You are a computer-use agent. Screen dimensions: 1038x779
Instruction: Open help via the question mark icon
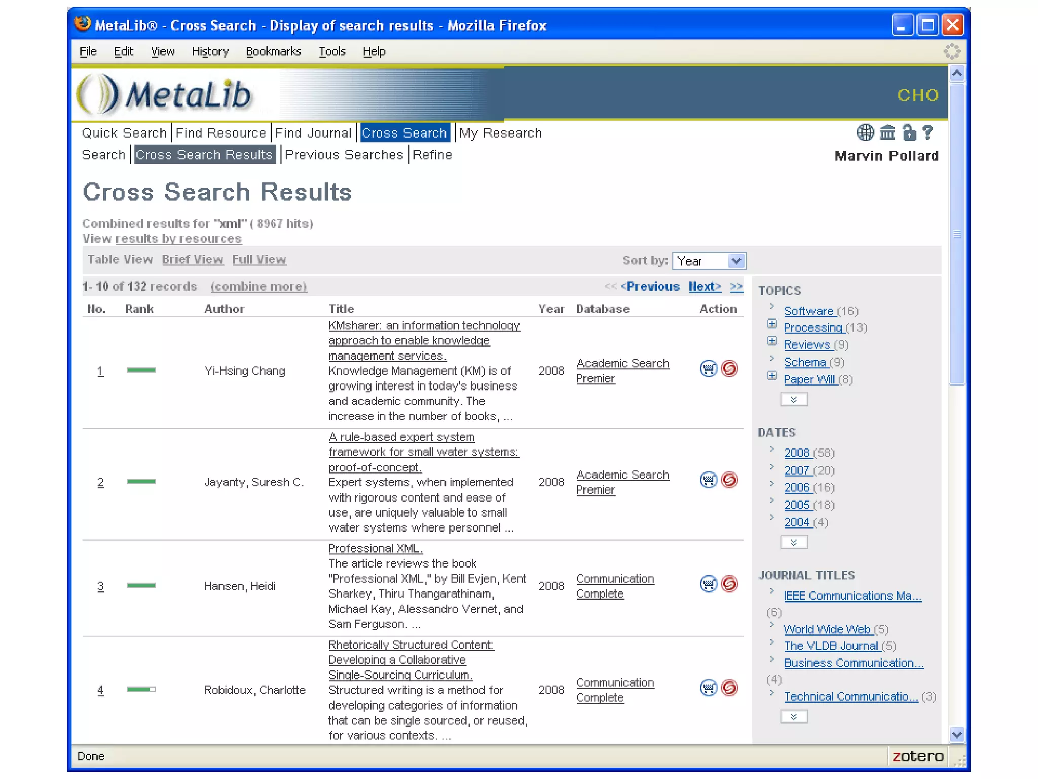928,133
